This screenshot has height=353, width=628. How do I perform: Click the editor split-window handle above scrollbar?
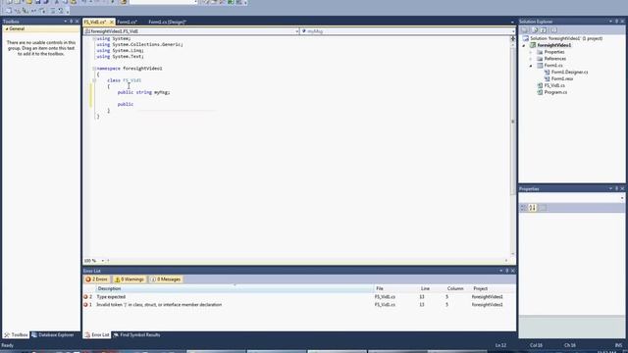click(512, 39)
